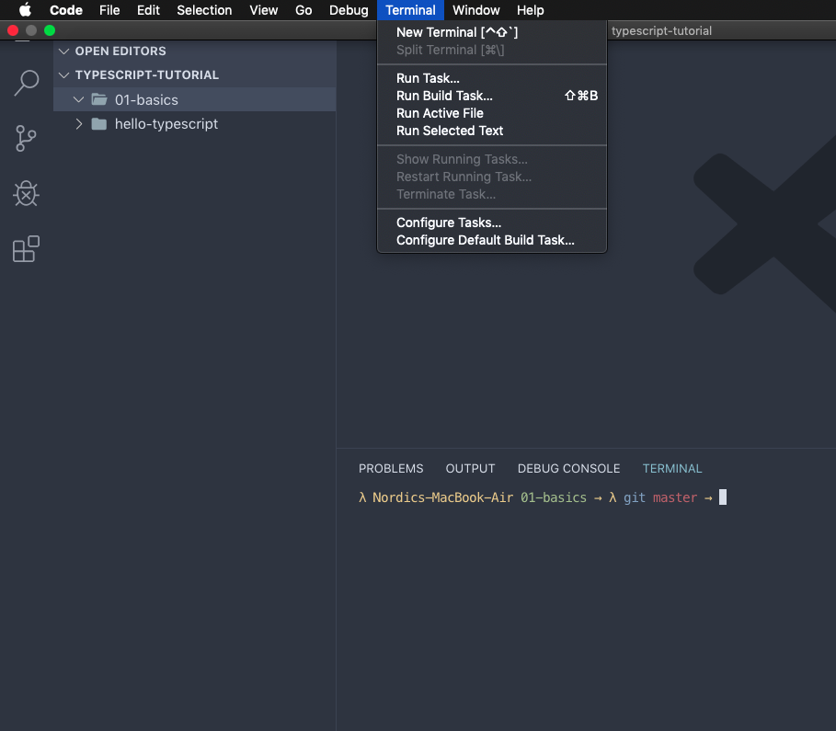Click the red close window button

[13, 30]
